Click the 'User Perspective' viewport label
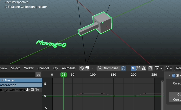 pos(16,2)
